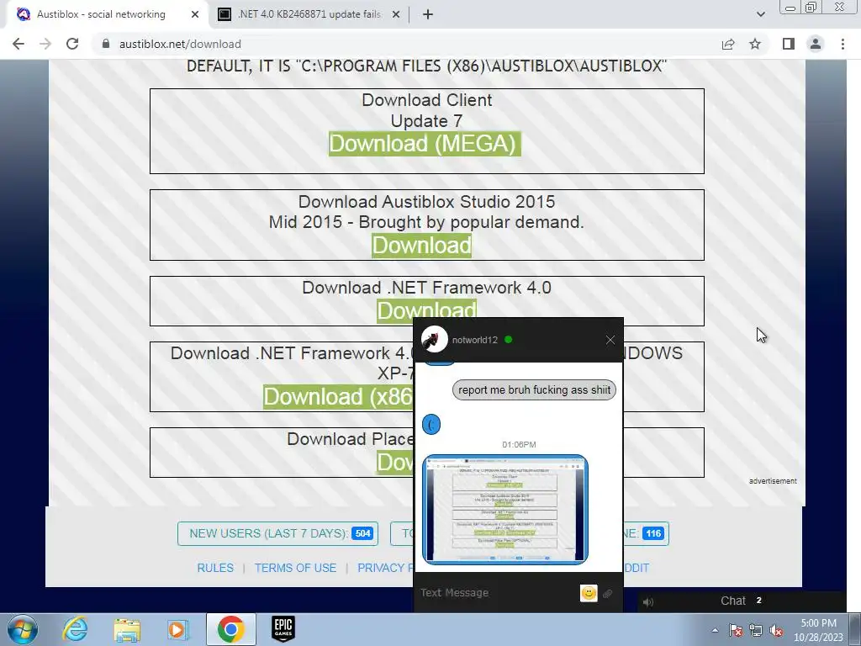Click the network icon in system tray

[x=756, y=630]
